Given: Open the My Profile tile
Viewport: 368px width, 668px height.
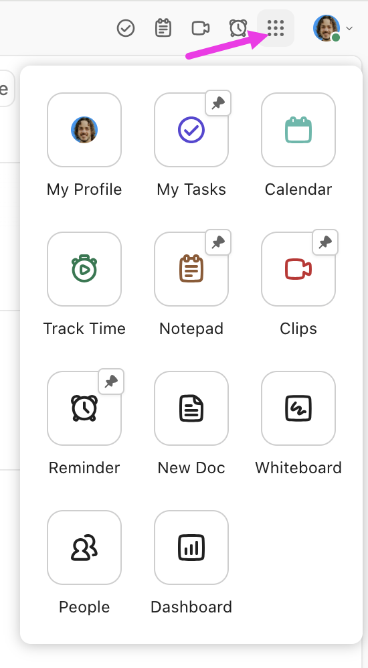Looking at the screenshot, I should coord(84,130).
